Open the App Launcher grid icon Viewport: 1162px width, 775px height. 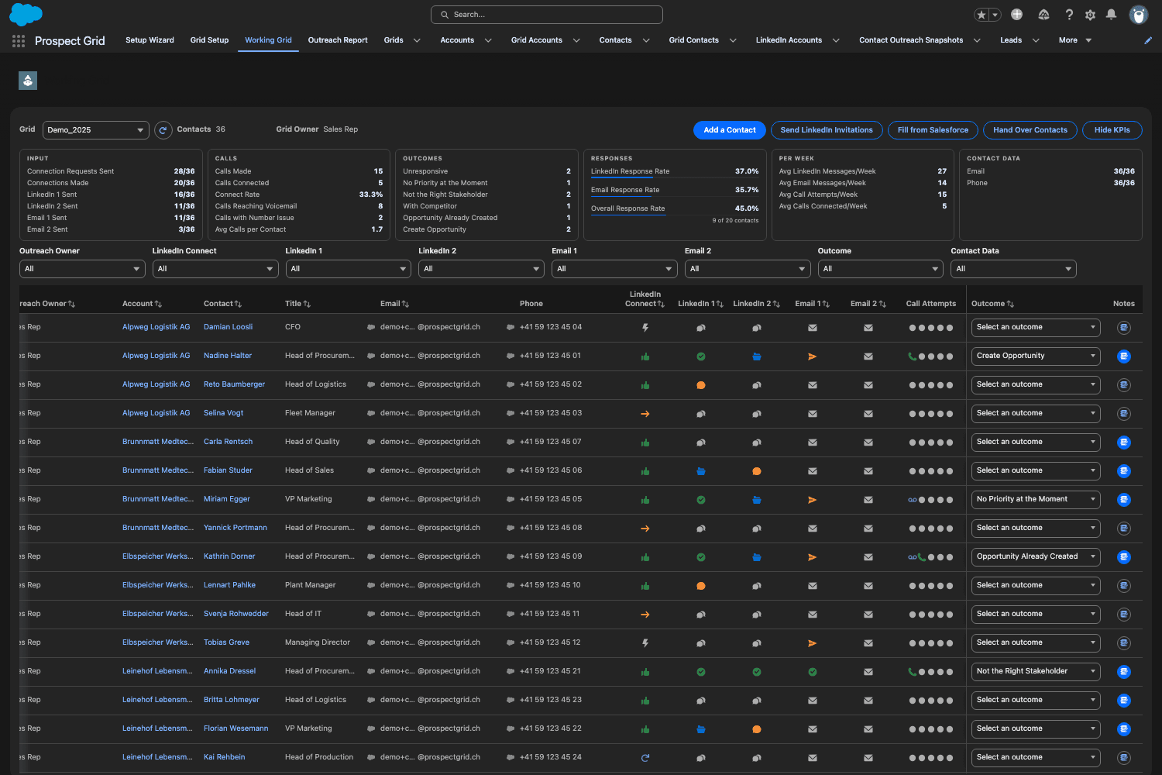pos(19,40)
